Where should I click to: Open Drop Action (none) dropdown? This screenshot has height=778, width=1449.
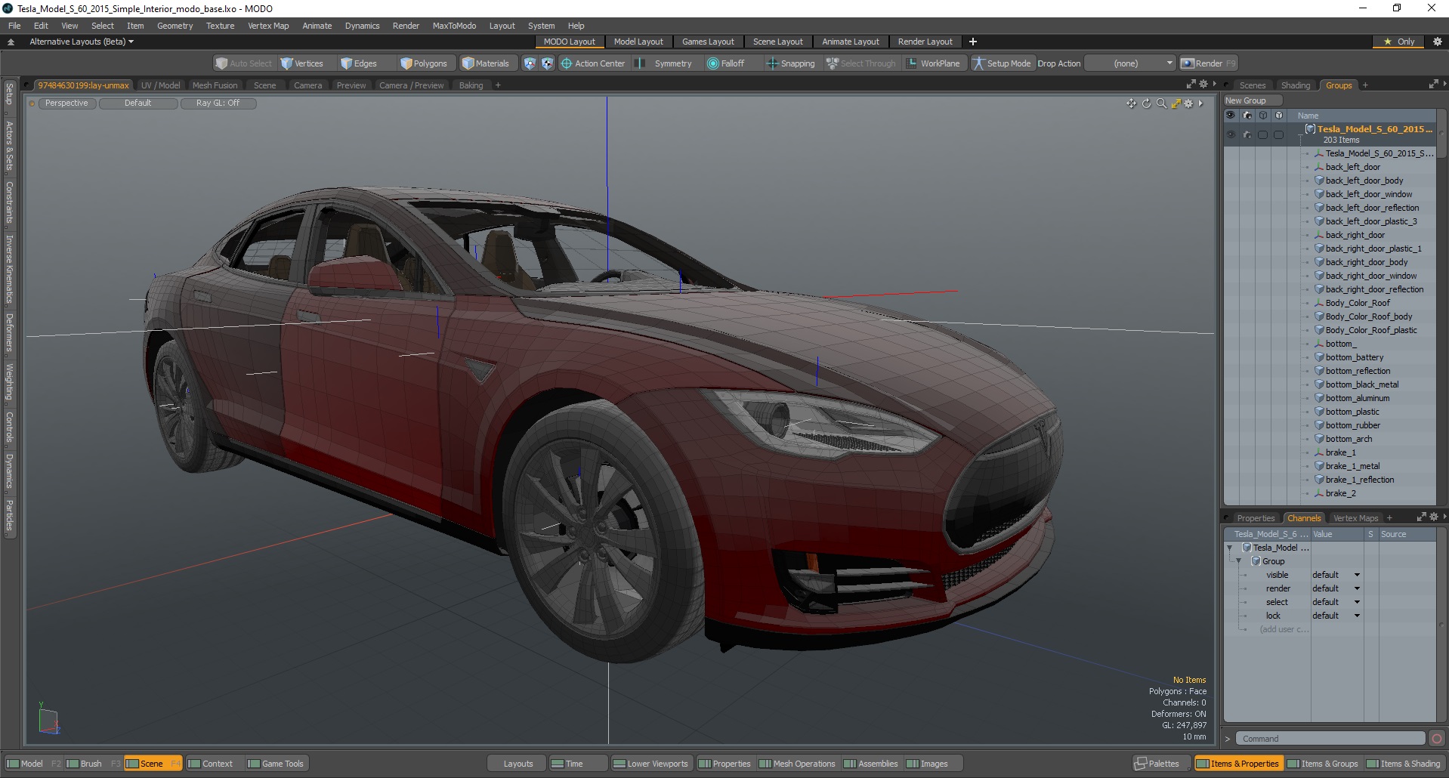(x=1130, y=63)
